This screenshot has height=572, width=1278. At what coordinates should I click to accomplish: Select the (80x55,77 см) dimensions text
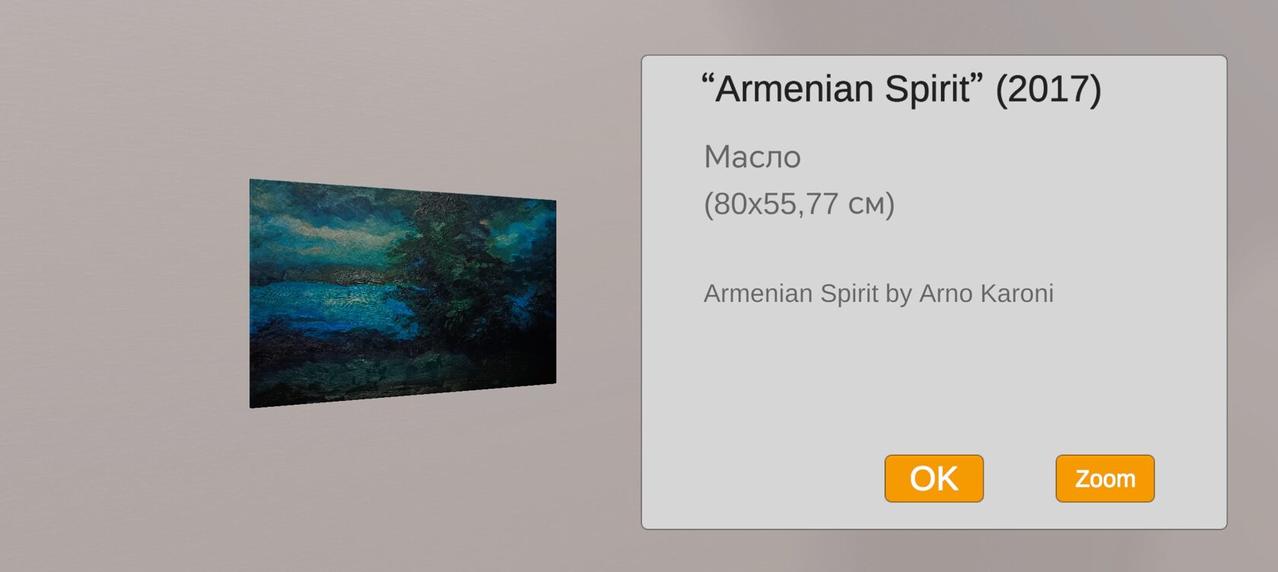(799, 204)
